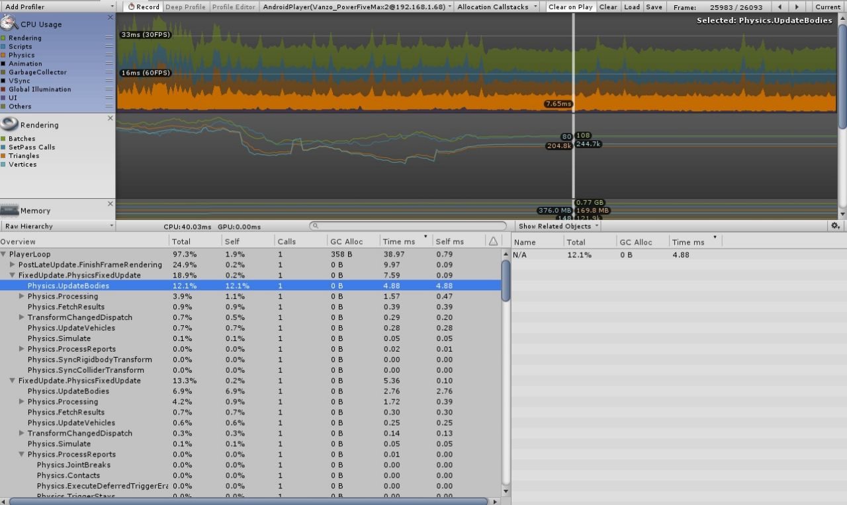847x505 pixels.
Task: Select the Physics.UpdateVehicles row with 0.28 ms
Action: point(251,329)
